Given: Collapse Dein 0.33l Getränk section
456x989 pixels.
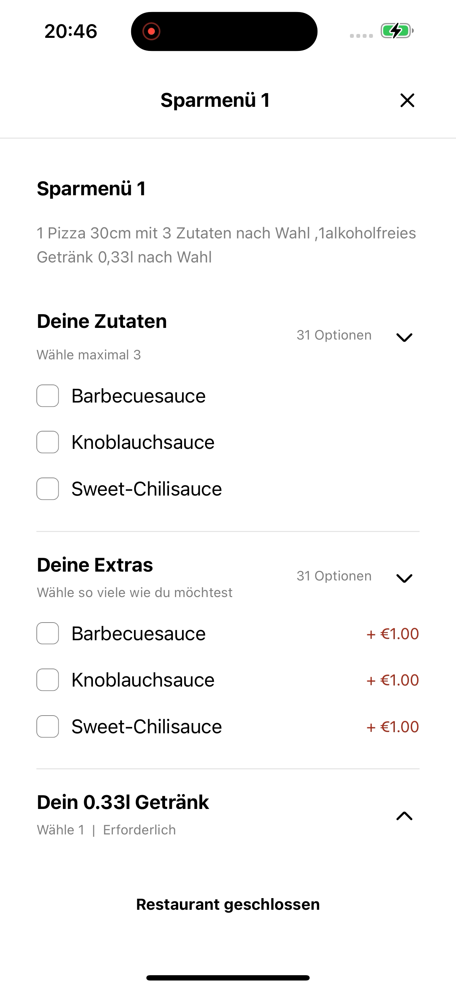Looking at the screenshot, I should (x=404, y=815).
